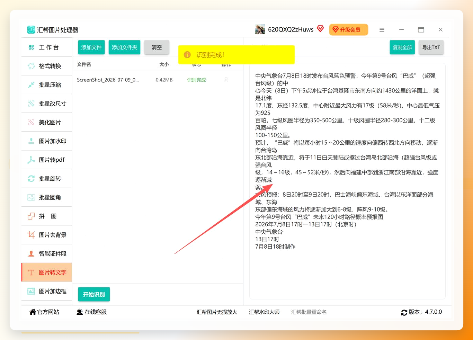Click the red VIP diamond badge
Viewport: 473px width, 340px height.
pos(320,29)
